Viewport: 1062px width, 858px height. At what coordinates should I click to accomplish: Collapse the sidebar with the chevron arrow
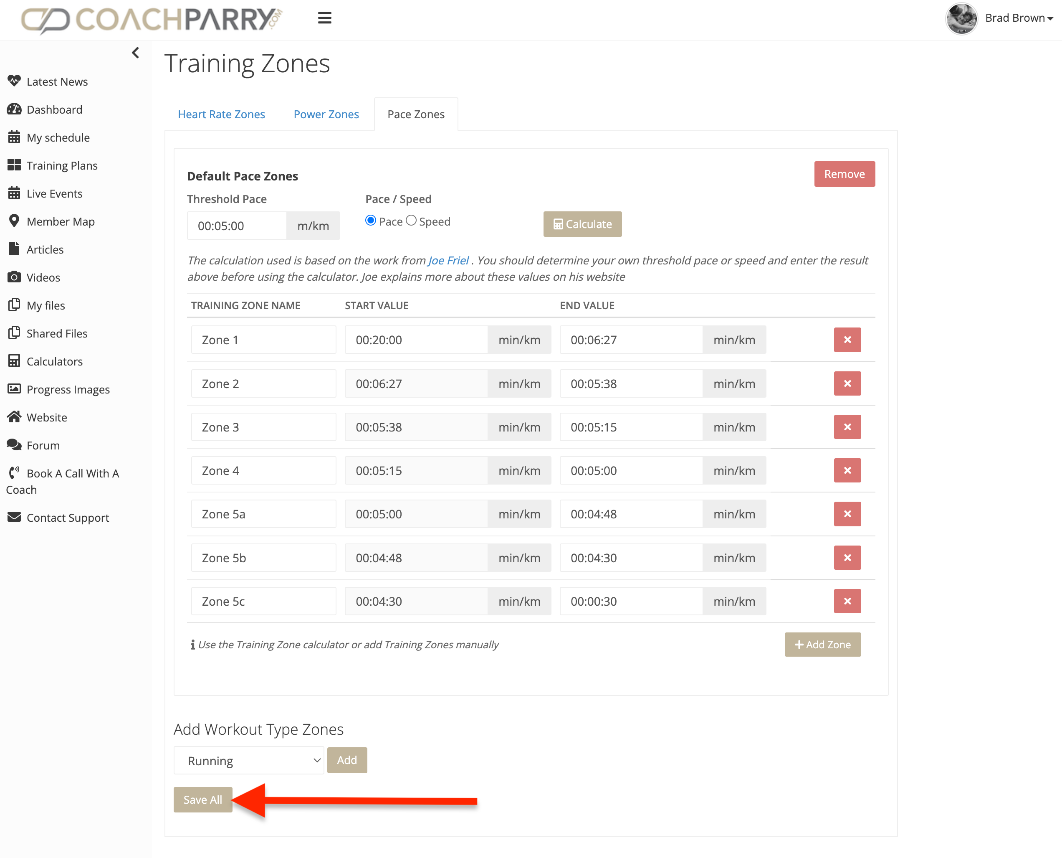135,52
